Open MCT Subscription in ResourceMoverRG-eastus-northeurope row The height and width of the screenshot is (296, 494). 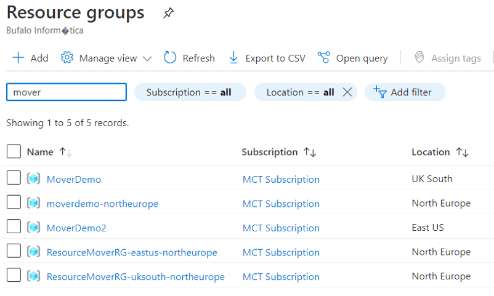pyautogui.click(x=281, y=252)
